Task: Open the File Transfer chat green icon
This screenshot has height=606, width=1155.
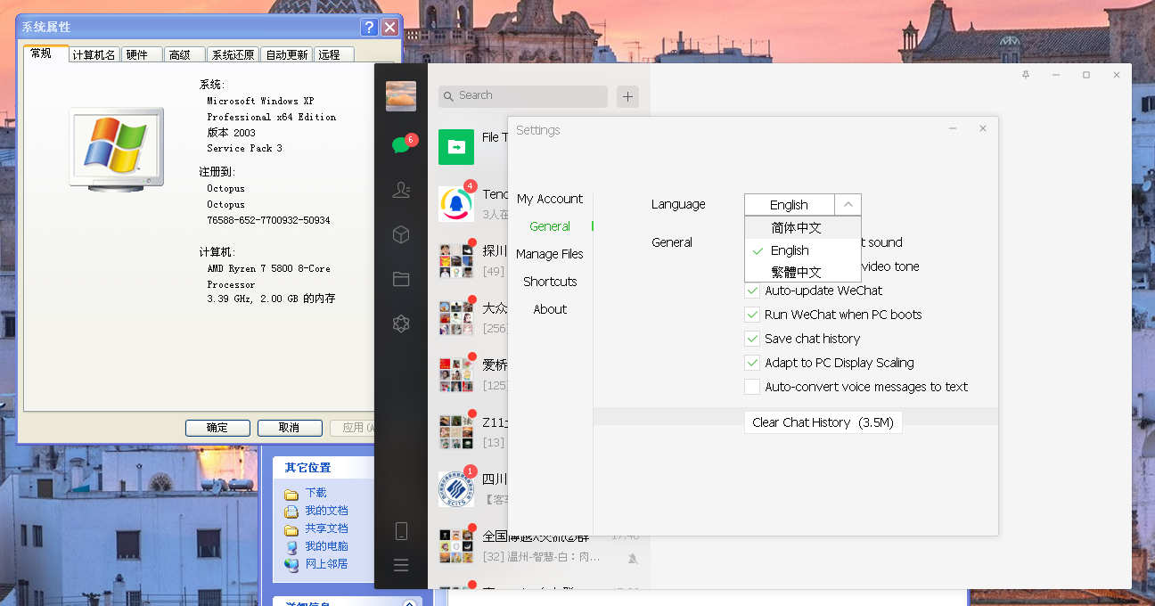Action: 456,147
